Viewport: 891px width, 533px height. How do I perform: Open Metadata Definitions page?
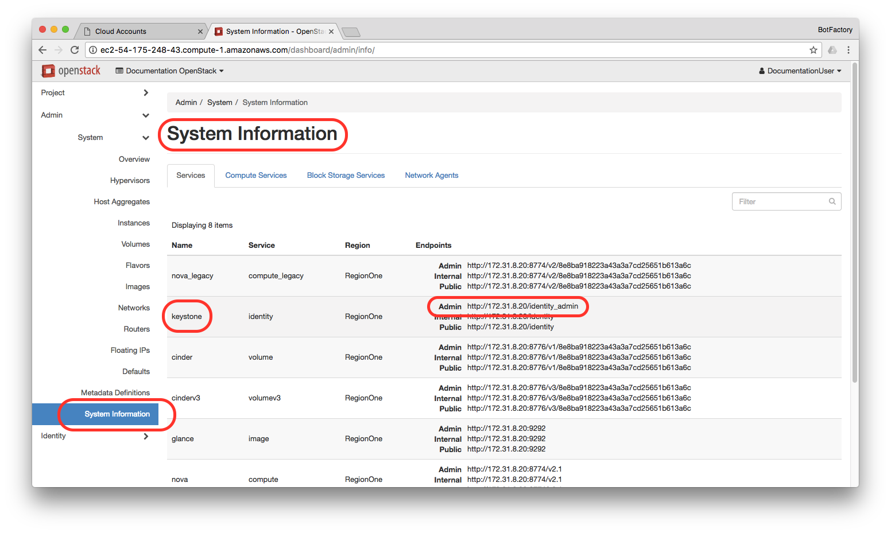pos(115,393)
